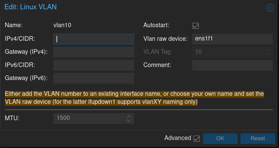Increase MTU with the up arrow
The width and height of the screenshot is (279, 148).
[x=129, y=116]
